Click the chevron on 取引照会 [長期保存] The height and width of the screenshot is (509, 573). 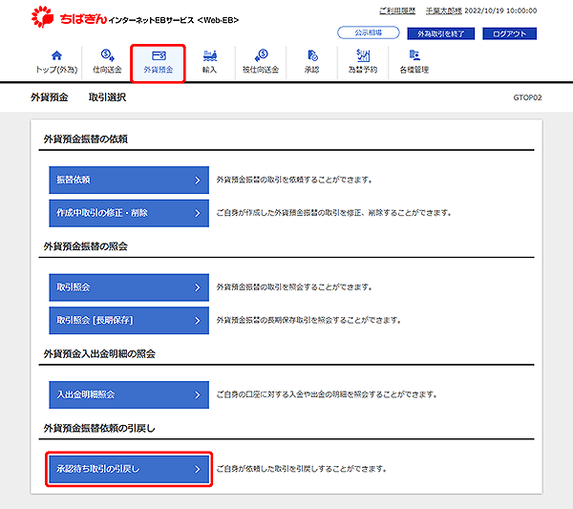[x=198, y=321]
